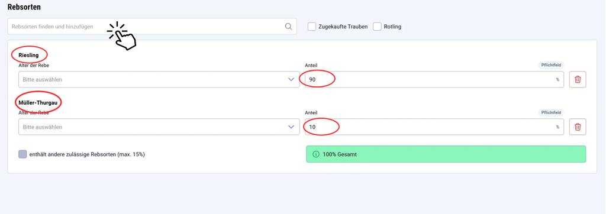Image resolution: width=606 pixels, height=214 pixels.
Task: Tick the Zugekaufte Trauben checkbox
Action: (312, 27)
